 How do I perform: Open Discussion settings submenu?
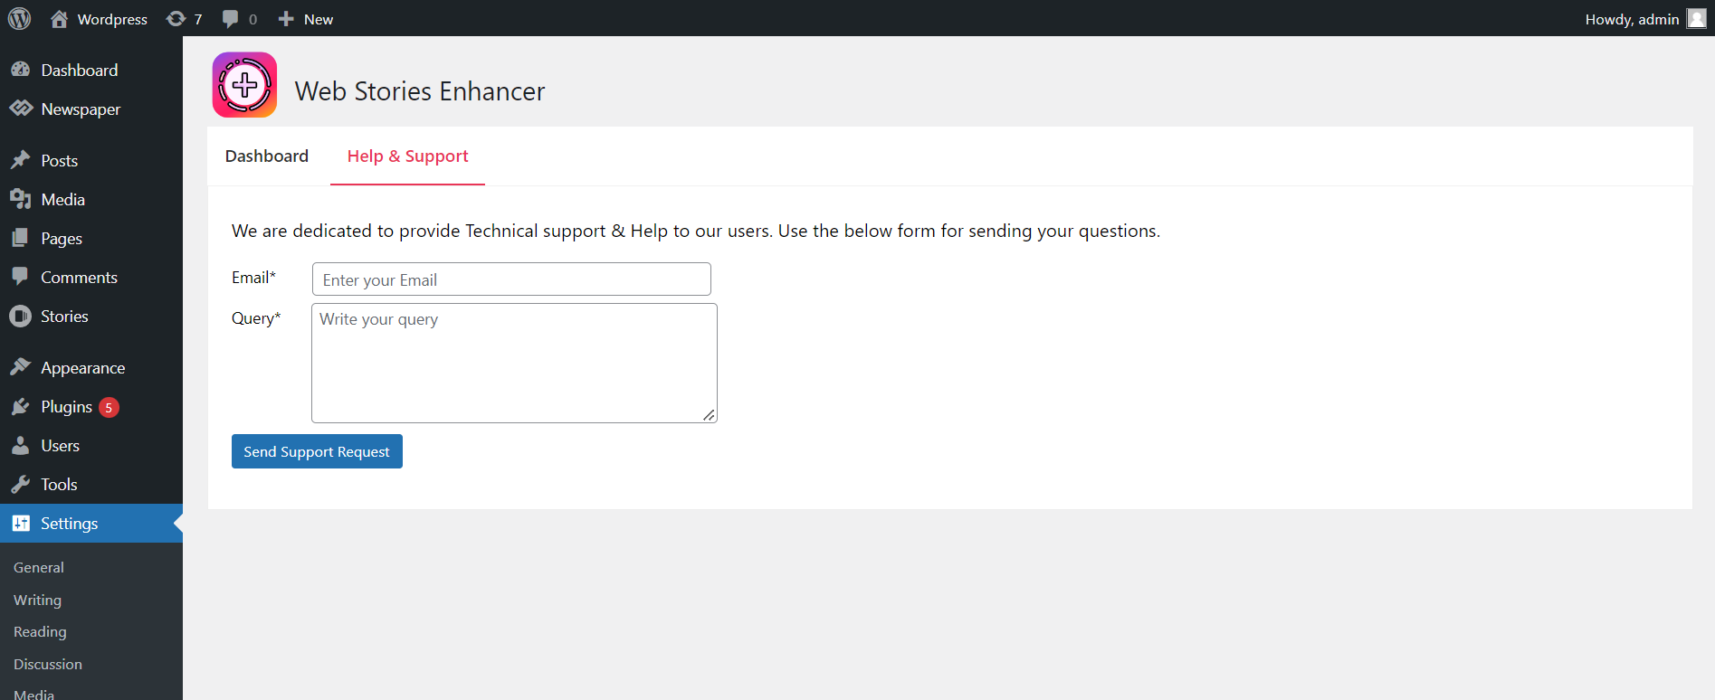coord(48,664)
